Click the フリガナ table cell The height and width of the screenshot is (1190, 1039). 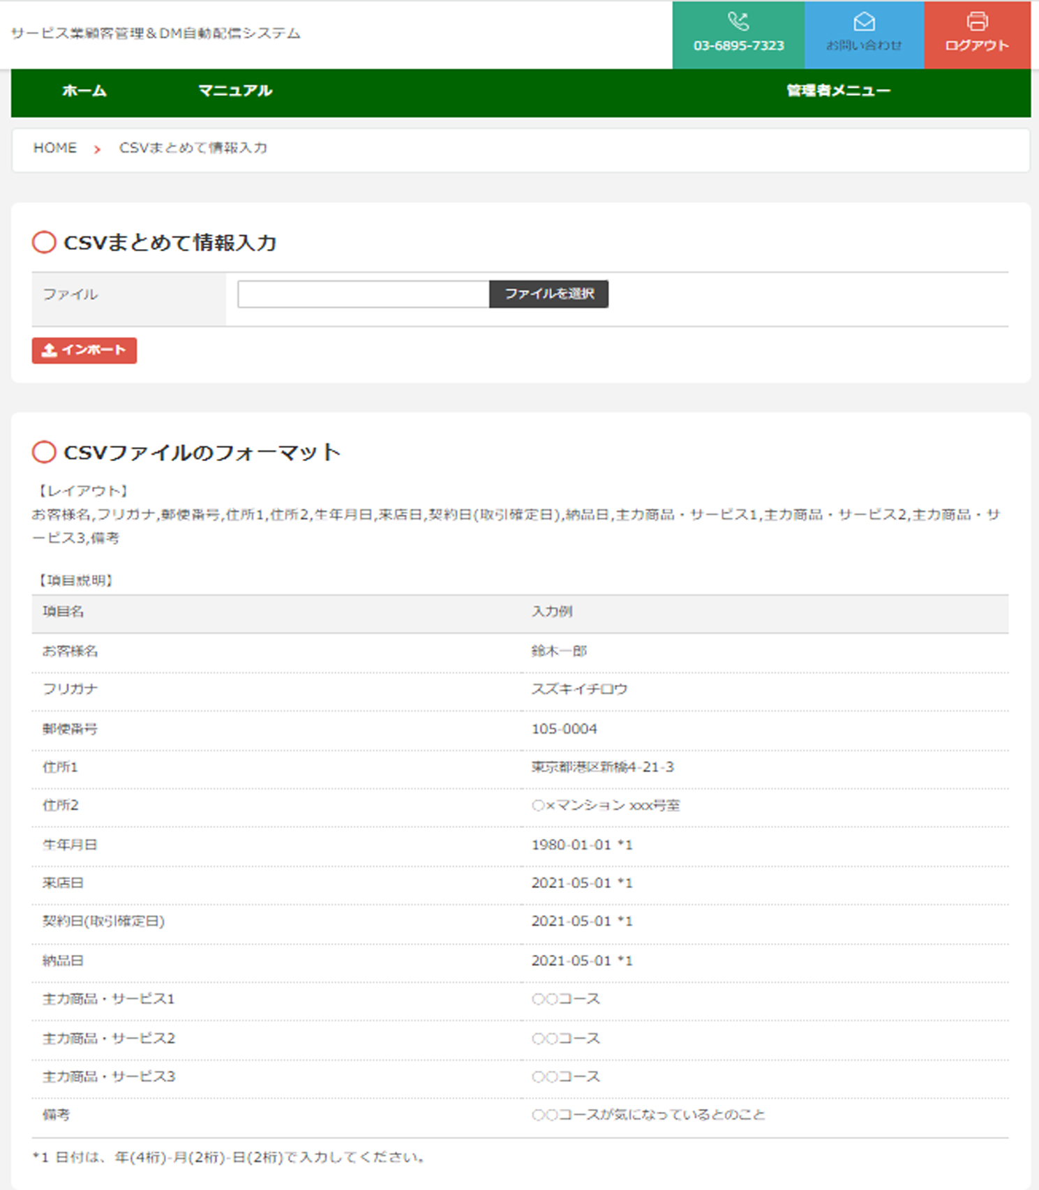tap(70, 689)
